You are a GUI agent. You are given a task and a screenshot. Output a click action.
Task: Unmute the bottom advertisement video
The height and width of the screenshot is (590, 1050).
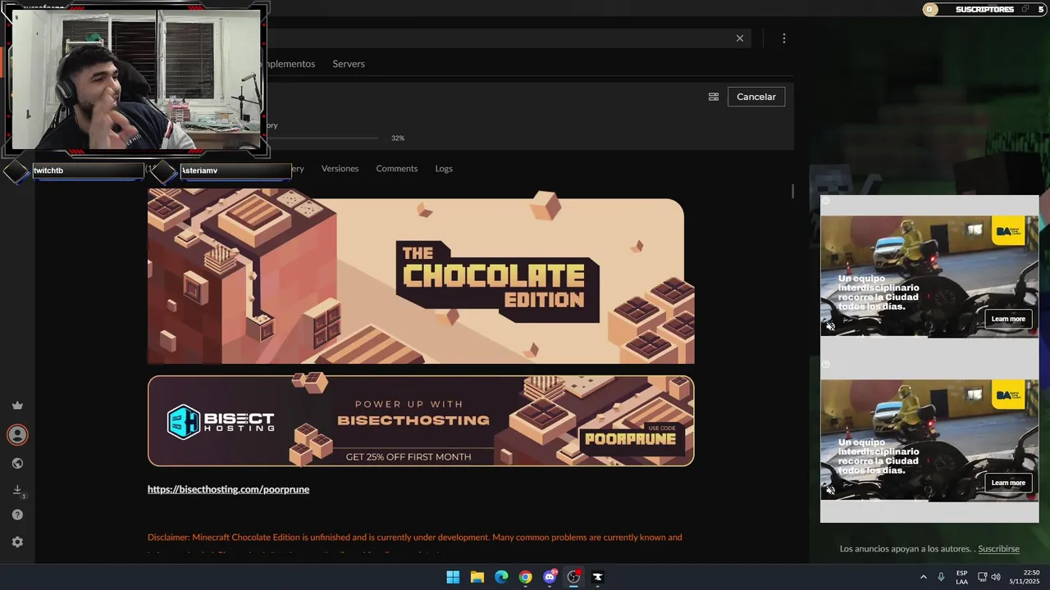[x=830, y=490]
